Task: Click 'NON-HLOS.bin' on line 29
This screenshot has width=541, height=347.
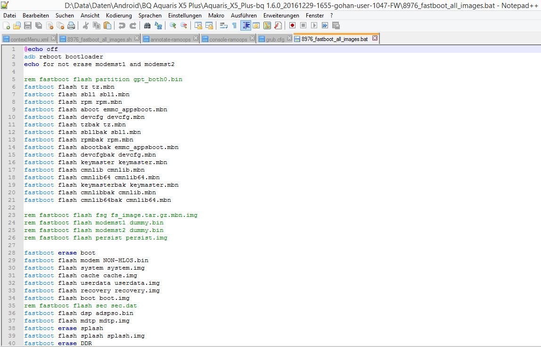Action: 125,260
